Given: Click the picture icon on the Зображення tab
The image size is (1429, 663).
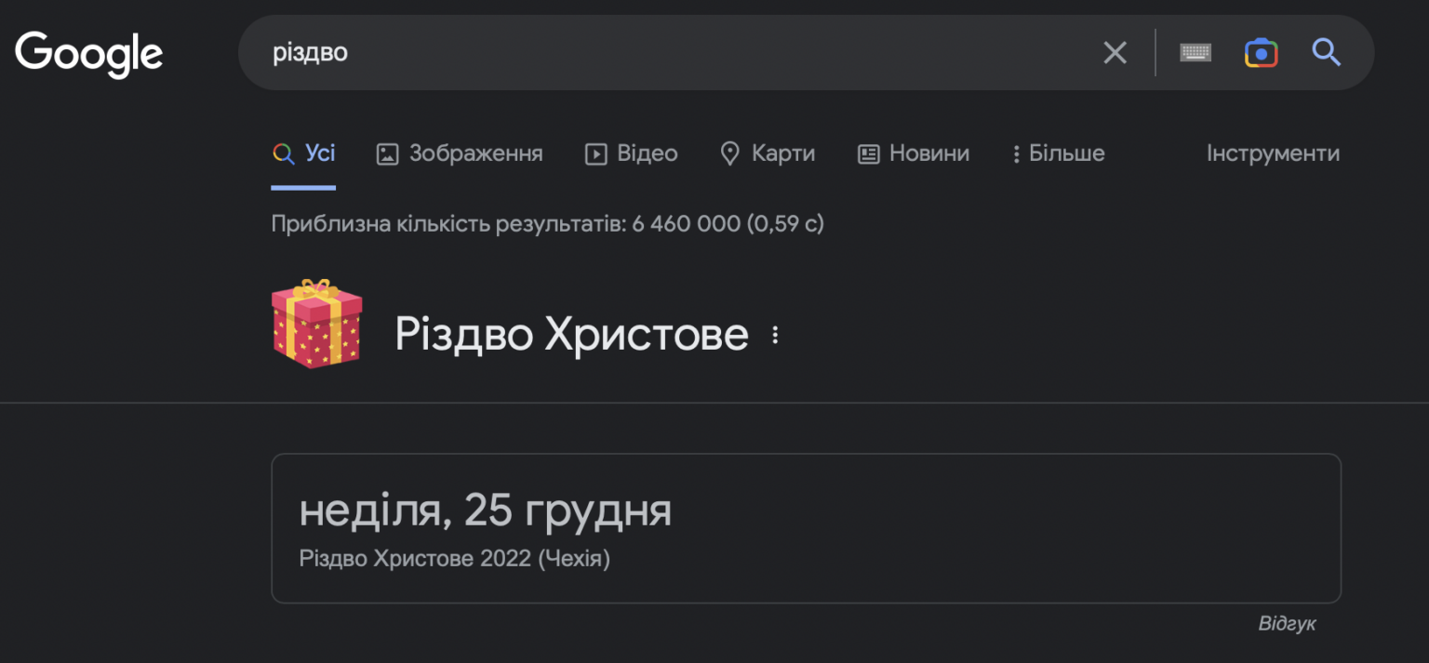Looking at the screenshot, I should (x=387, y=154).
